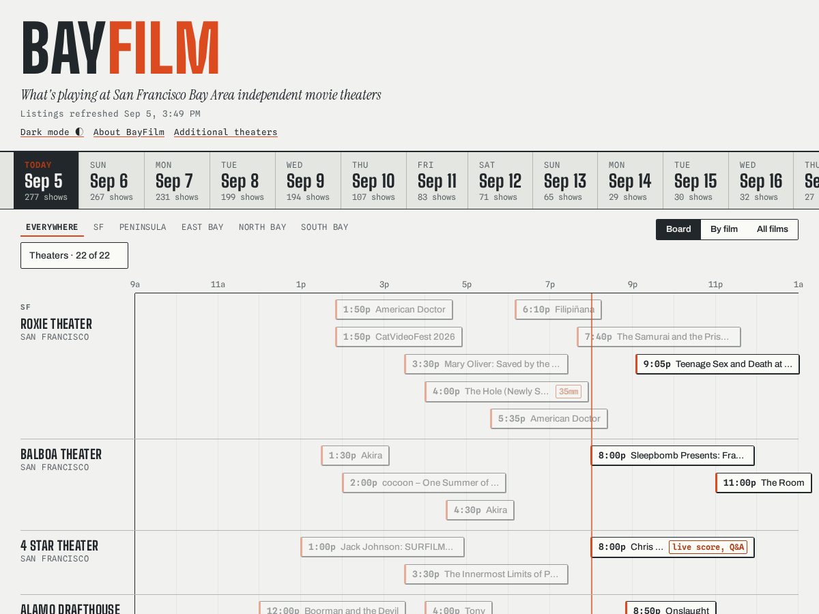The height and width of the screenshot is (614, 819).
Task: Open the Additional theaters link
Action: click(225, 132)
